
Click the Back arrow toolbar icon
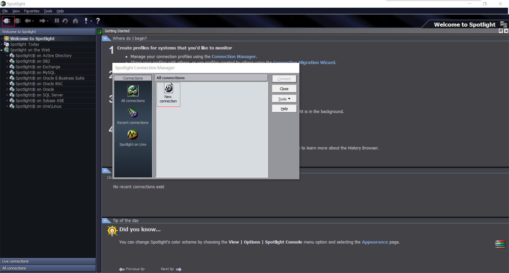pyautogui.click(x=28, y=21)
